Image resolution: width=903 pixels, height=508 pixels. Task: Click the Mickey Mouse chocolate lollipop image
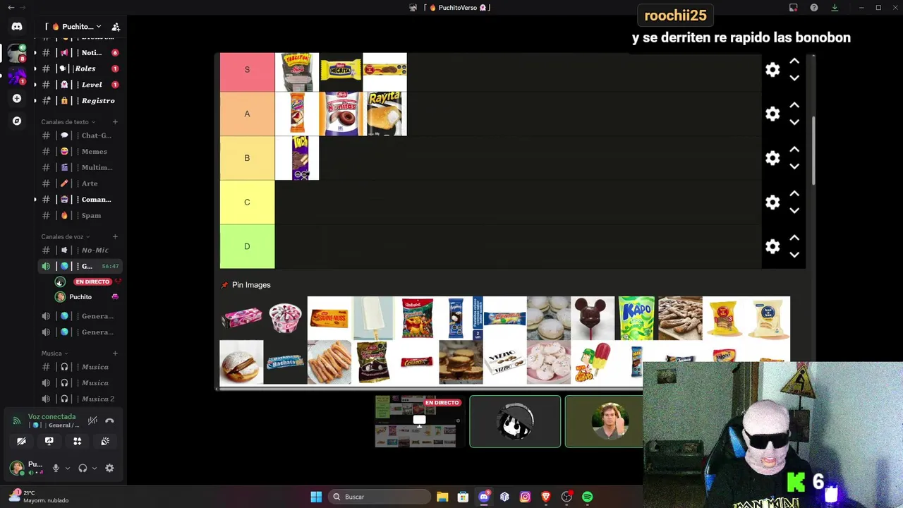tap(593, 318)
